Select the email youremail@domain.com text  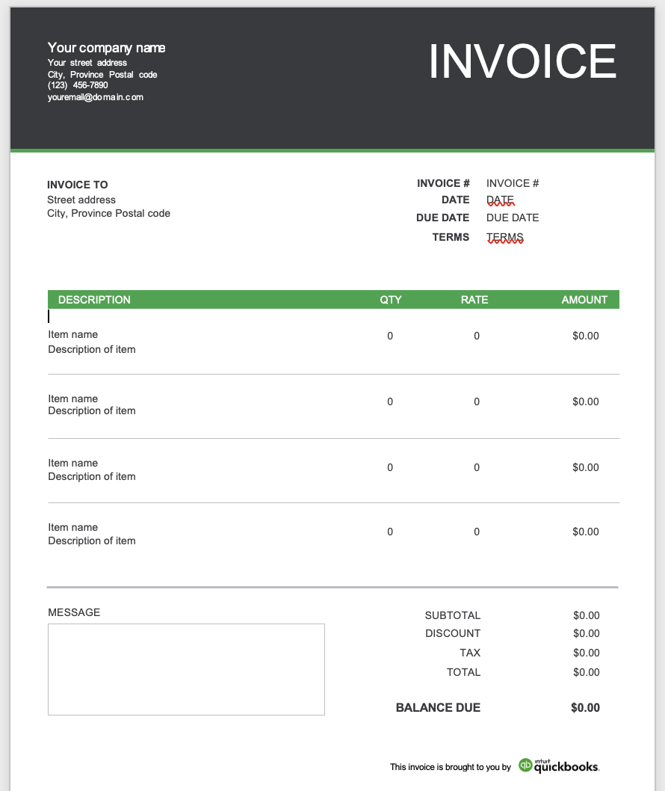[x=96, y=97]
